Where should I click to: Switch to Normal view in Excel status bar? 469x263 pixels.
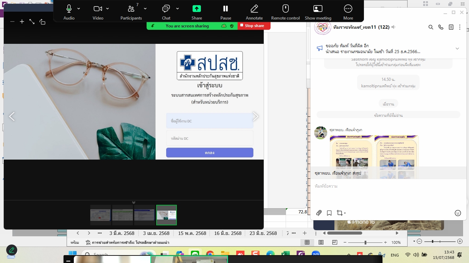[307, 242]
